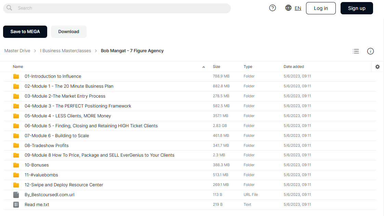
Task: Select 12-Swipe and Deploy Resource Center
Action: coord(64,185)
